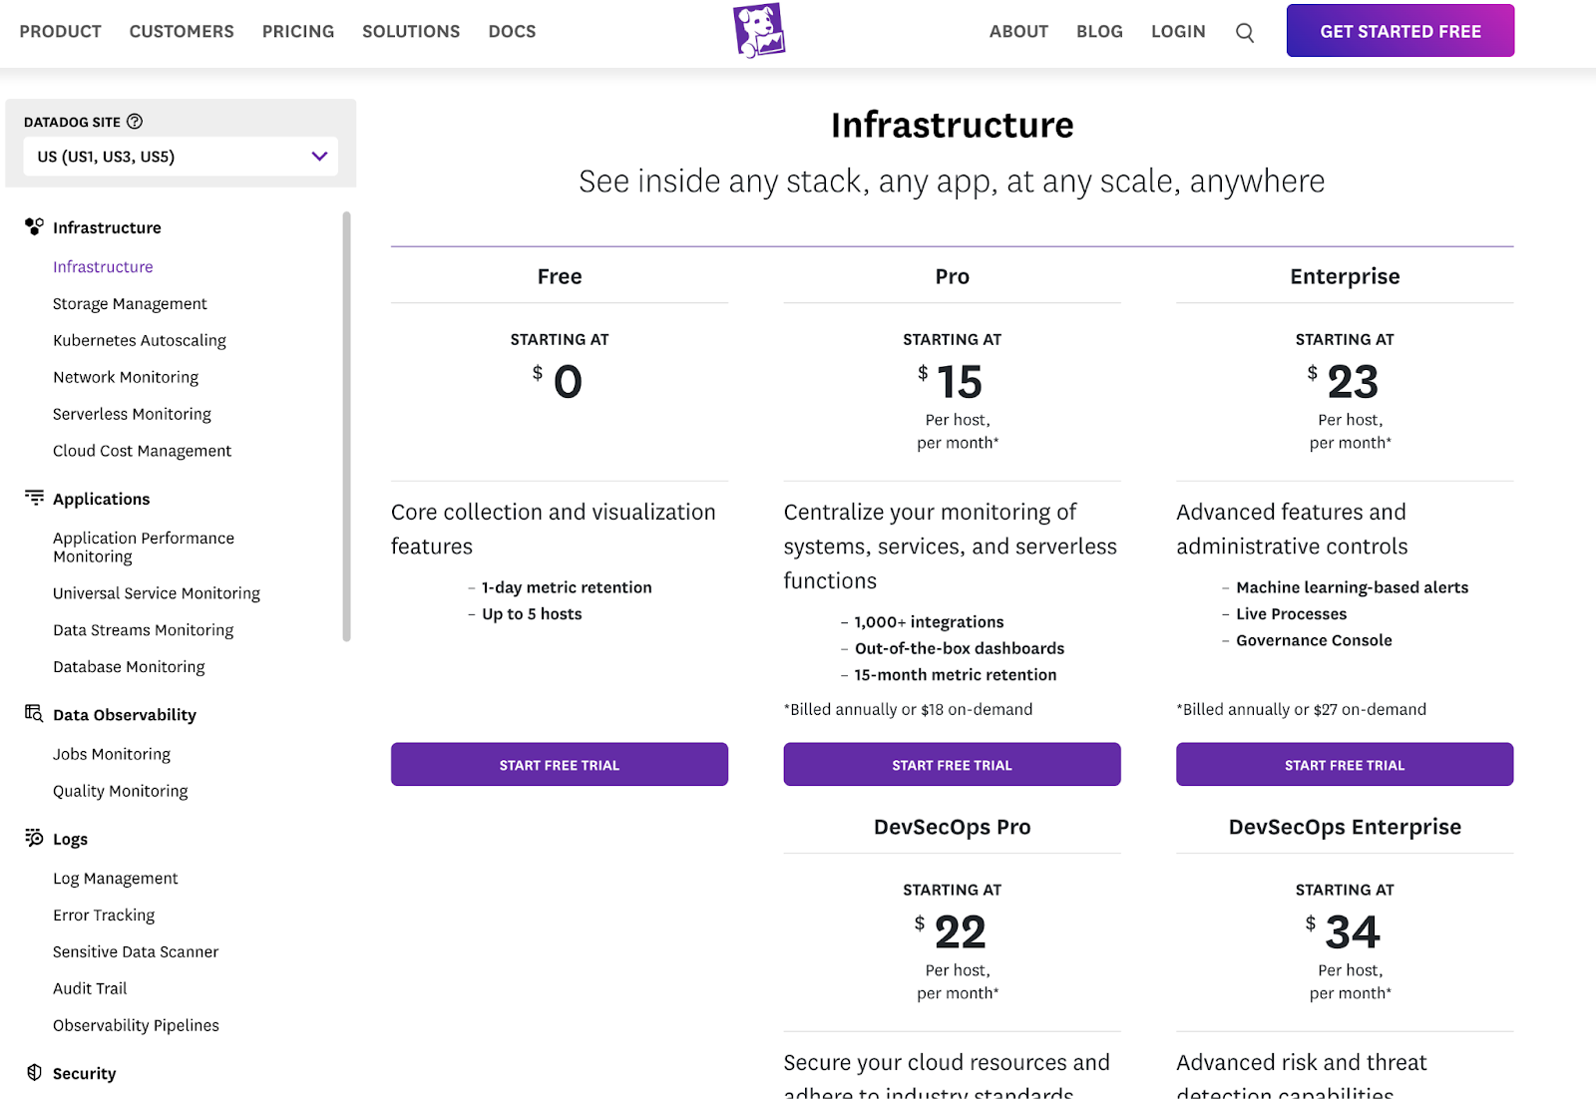The image size is (1596, 1099).
Task: Open Log Management in sidebar
Action: [x=116, y=879]
